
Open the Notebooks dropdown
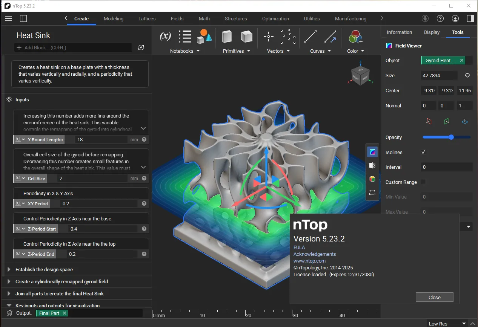click(x=185, y=51)
